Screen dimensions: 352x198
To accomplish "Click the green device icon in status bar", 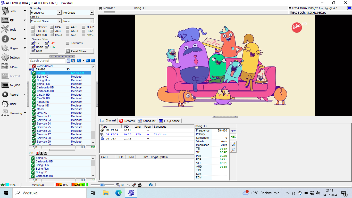I will pos(2,185).
